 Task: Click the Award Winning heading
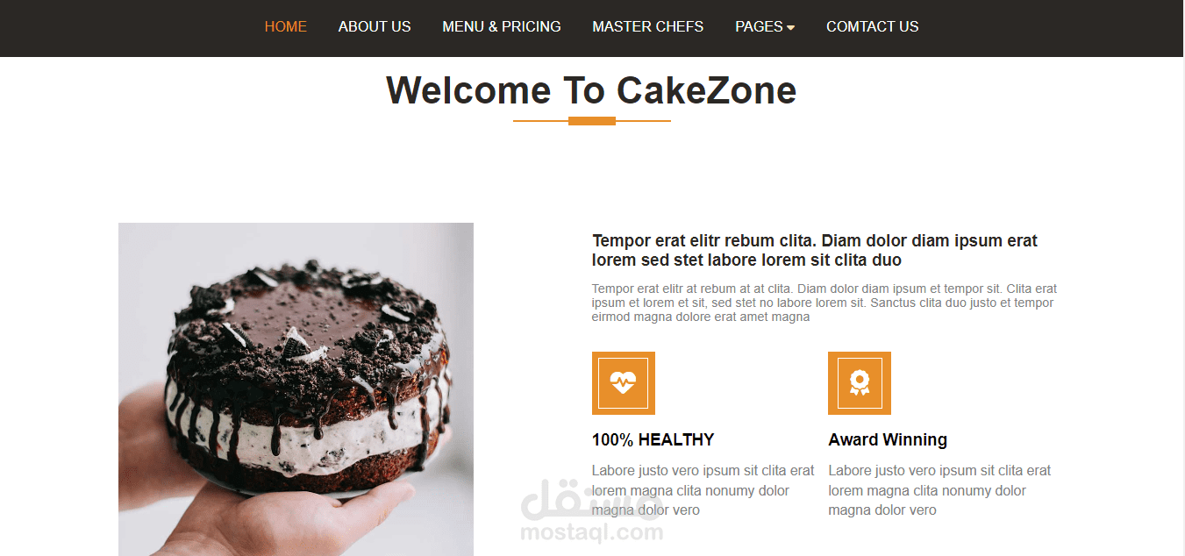[x=888, y=439]
